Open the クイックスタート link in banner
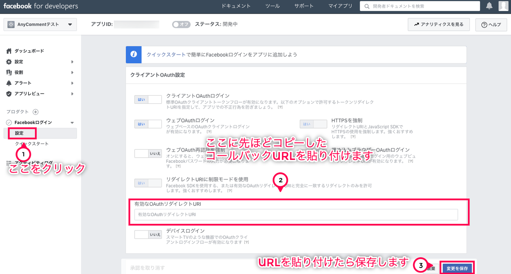The image size is (511, 274). (x=166, y=55)
